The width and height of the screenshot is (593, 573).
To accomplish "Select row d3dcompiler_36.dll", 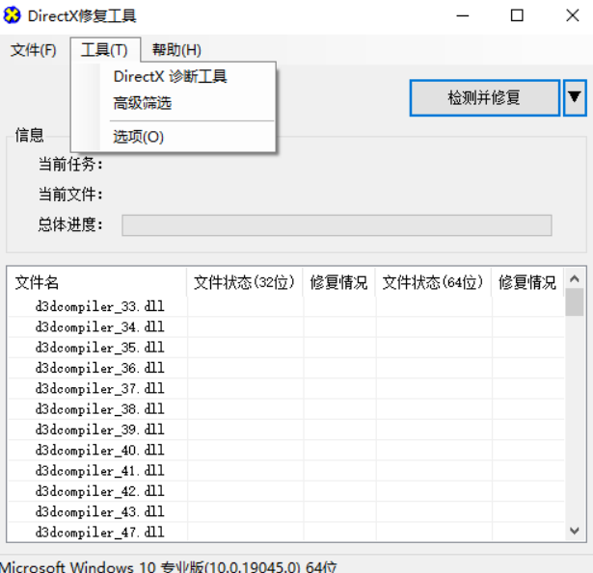I will (x=286, y=368).
